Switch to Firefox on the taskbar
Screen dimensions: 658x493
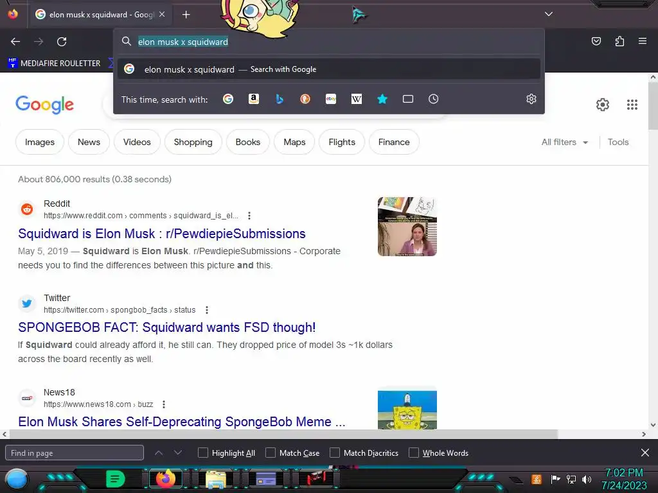pos(165,478)
